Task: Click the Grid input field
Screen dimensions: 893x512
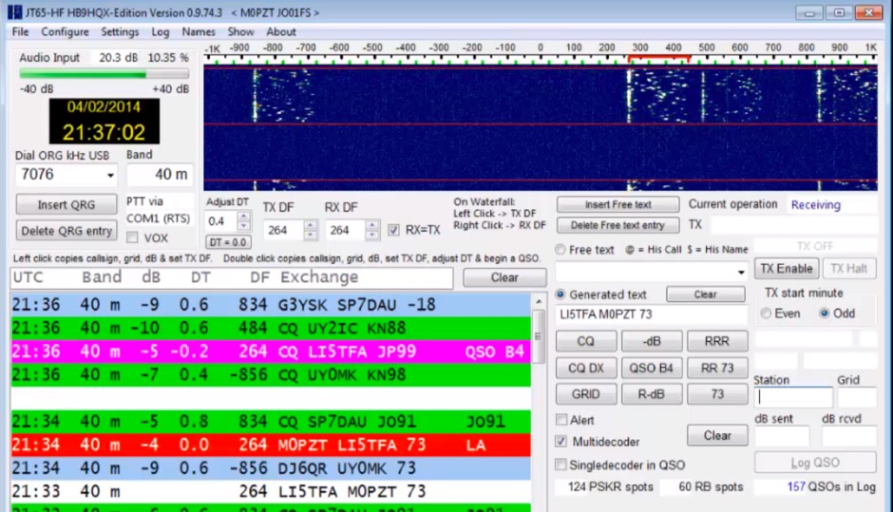Action: [x=857, y=397]
